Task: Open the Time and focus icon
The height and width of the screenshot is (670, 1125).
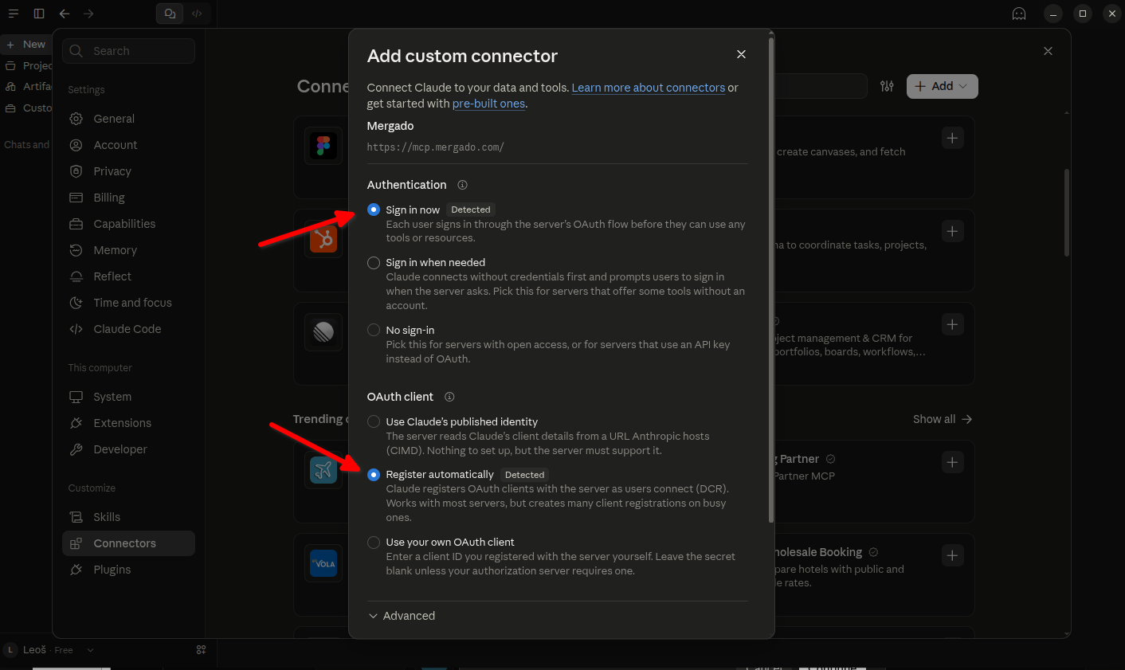Action: tap(76, 303)
